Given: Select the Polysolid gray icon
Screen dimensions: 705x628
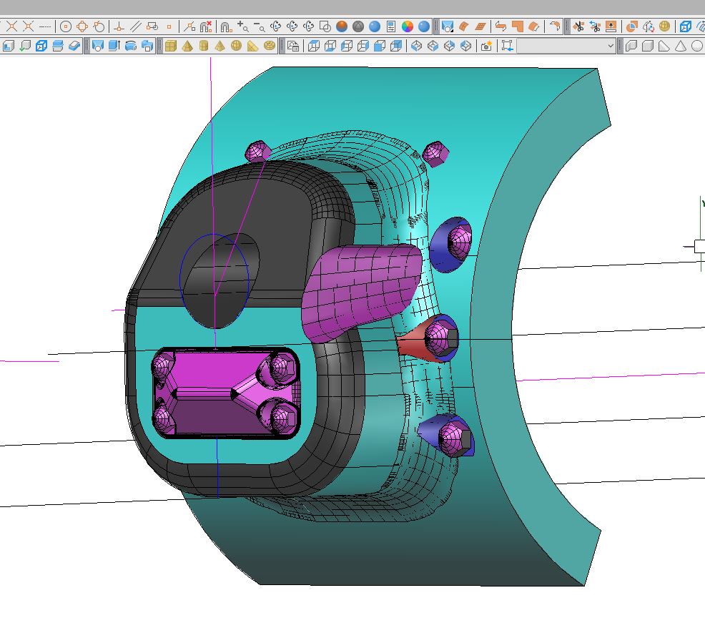Looking at the screenshot, I should (631, 46).
